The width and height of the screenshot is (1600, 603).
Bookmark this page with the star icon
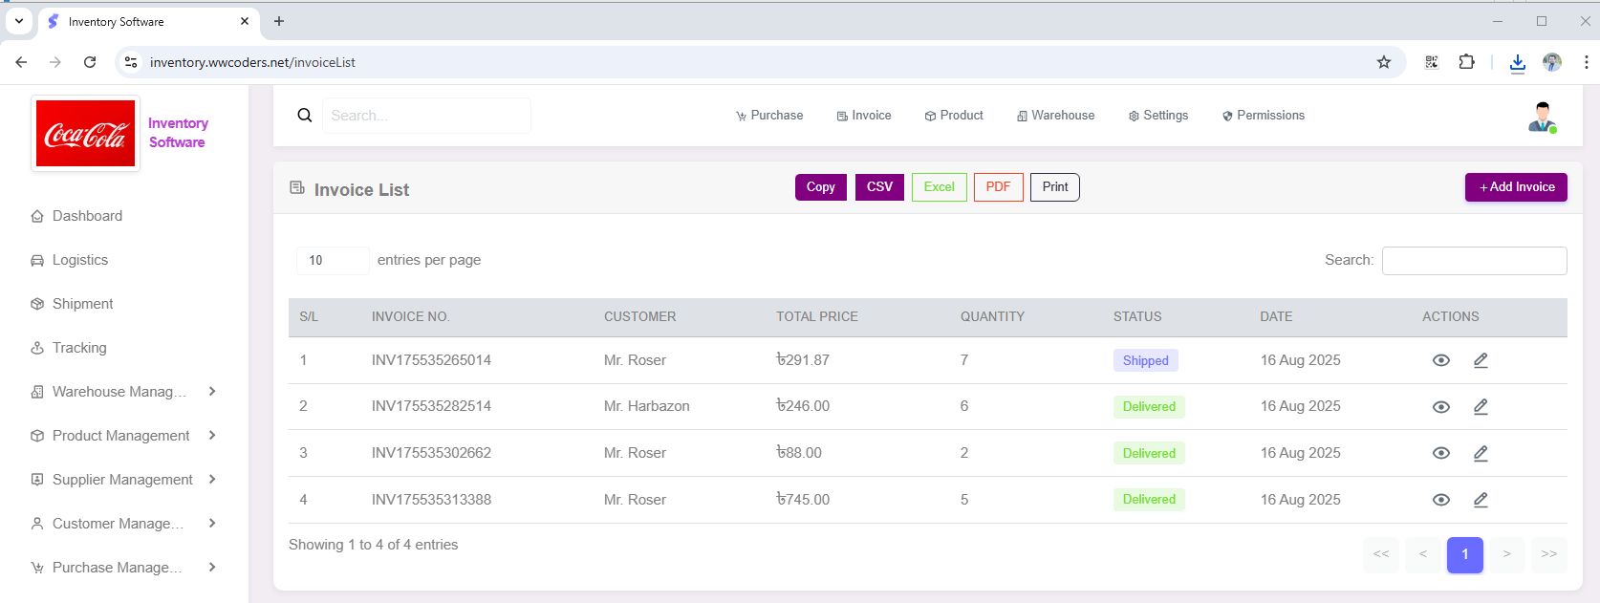[1383, 62]
